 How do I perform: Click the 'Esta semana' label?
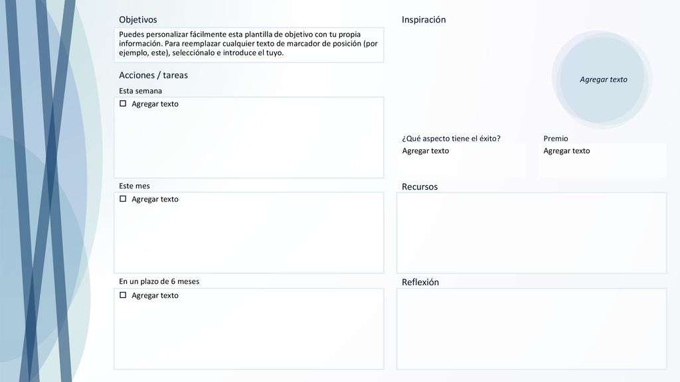141,91
